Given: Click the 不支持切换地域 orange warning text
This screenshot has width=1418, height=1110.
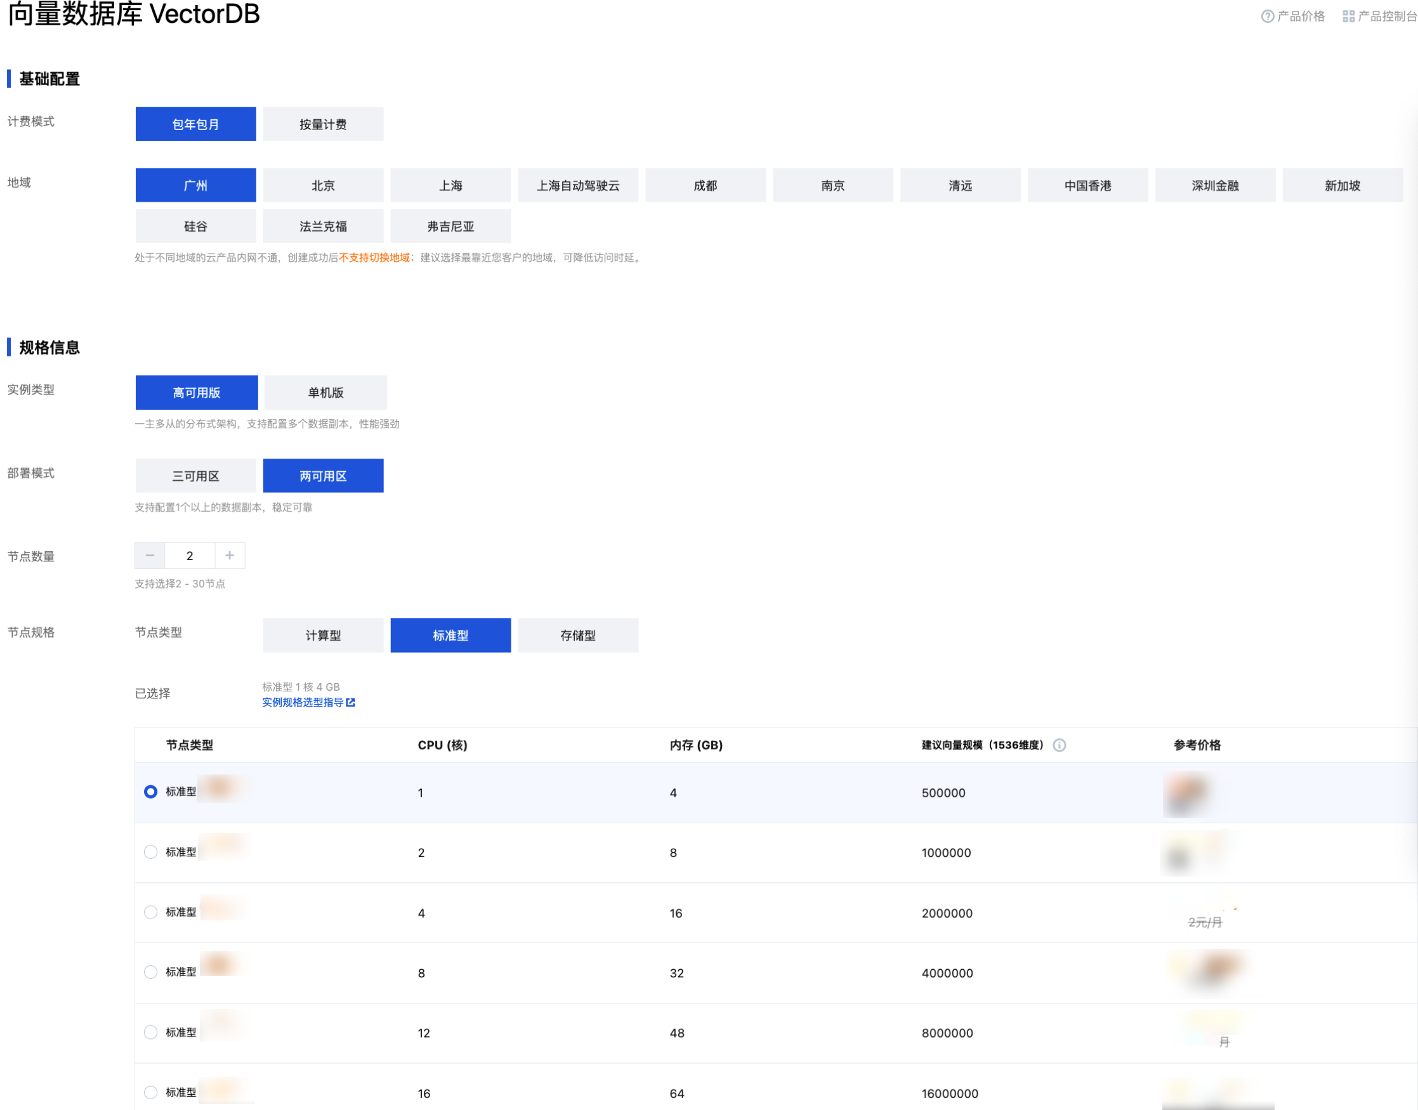Looking at the screenshot, I should pos(374,258).
